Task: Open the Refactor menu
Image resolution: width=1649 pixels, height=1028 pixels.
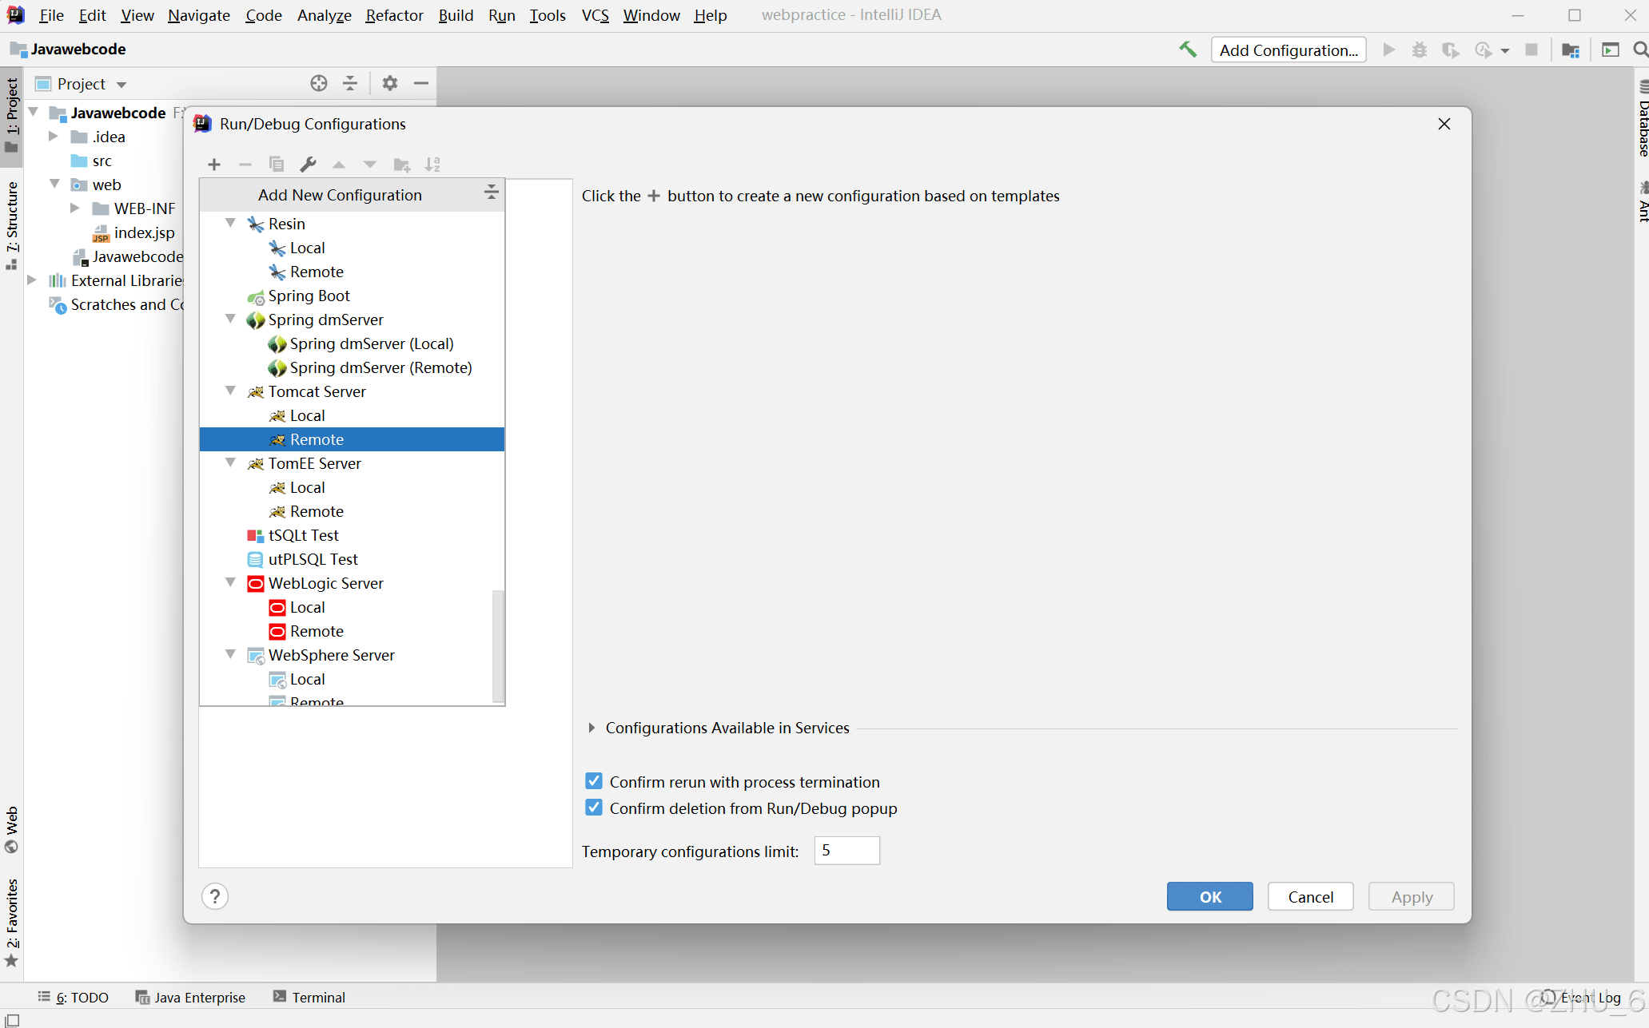Action: click(394, 15)
